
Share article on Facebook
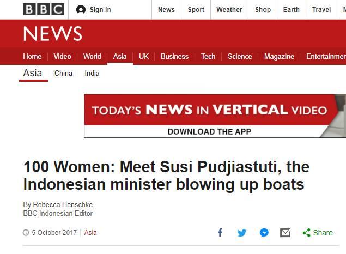coord(220,233)
